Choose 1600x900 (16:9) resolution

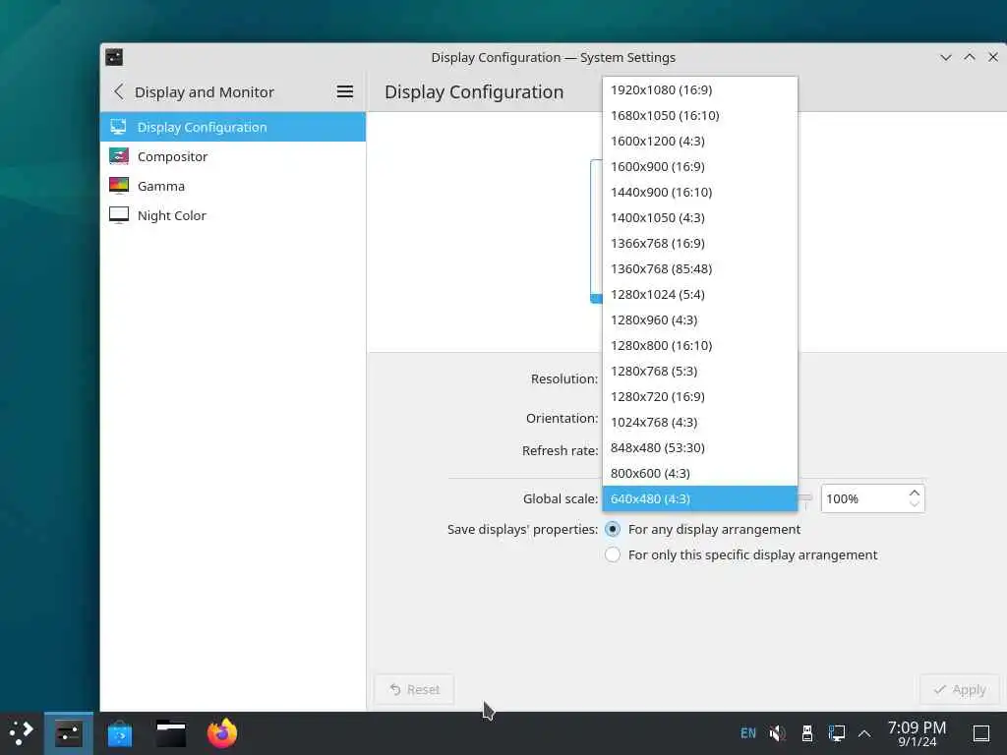coord(700,167)
